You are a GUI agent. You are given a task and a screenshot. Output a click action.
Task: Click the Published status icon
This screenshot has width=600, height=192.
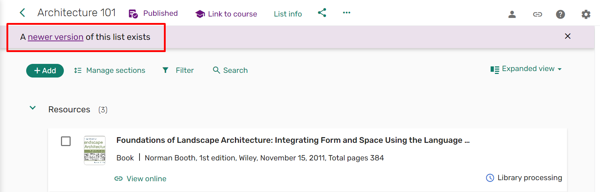click(133, 14)
